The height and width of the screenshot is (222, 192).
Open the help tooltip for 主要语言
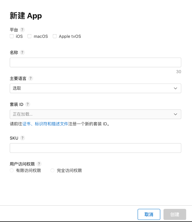point(30,78)
